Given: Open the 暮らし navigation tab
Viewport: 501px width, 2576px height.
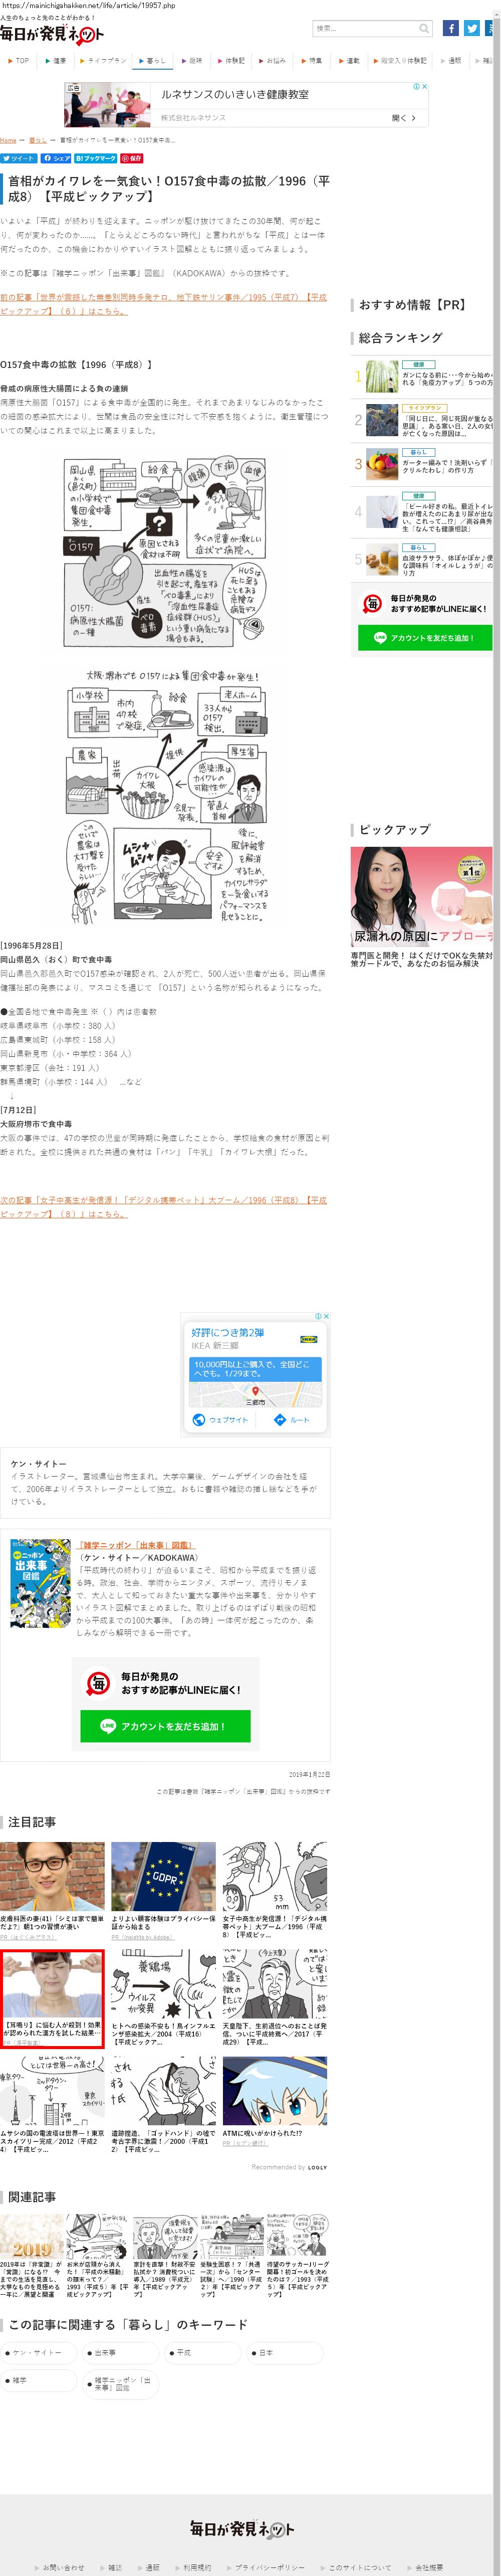Looking at the screenshot, I should [x=153, y=61].
